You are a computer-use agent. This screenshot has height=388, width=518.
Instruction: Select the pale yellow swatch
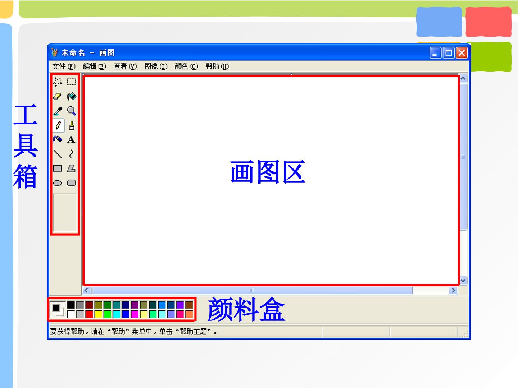(x=144, y=314)
